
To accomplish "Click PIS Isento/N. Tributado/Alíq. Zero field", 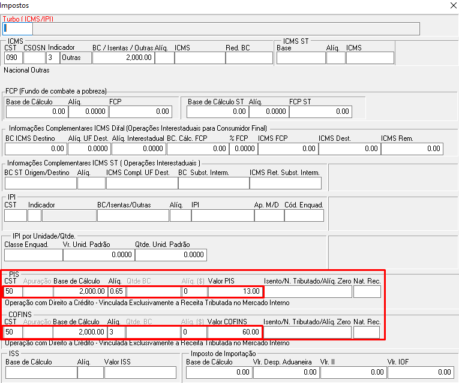I will click(308, 291).
